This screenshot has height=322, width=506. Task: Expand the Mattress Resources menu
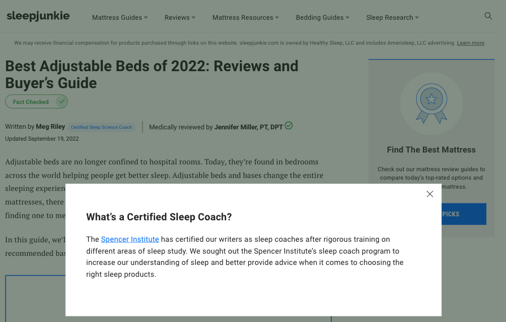click(245, 18)
